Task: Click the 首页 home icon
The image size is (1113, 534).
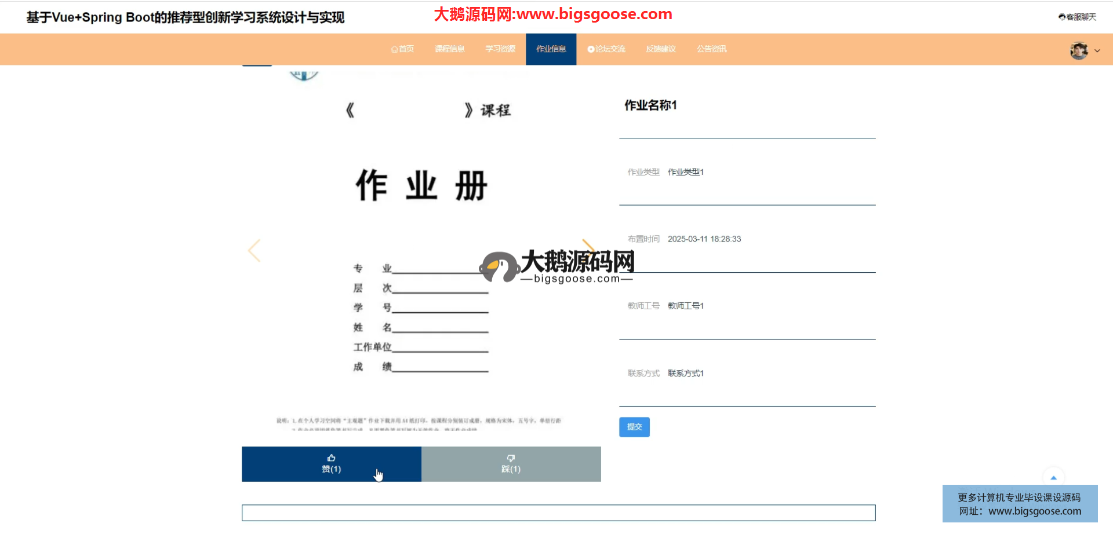Action: coord(394,49)
